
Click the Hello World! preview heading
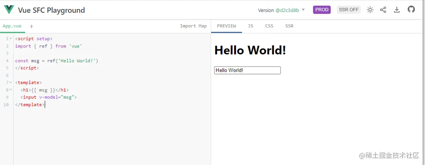pos(250,50)
